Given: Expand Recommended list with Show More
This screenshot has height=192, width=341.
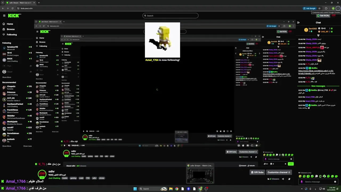Looking at the screenshot, I should 7,146.
